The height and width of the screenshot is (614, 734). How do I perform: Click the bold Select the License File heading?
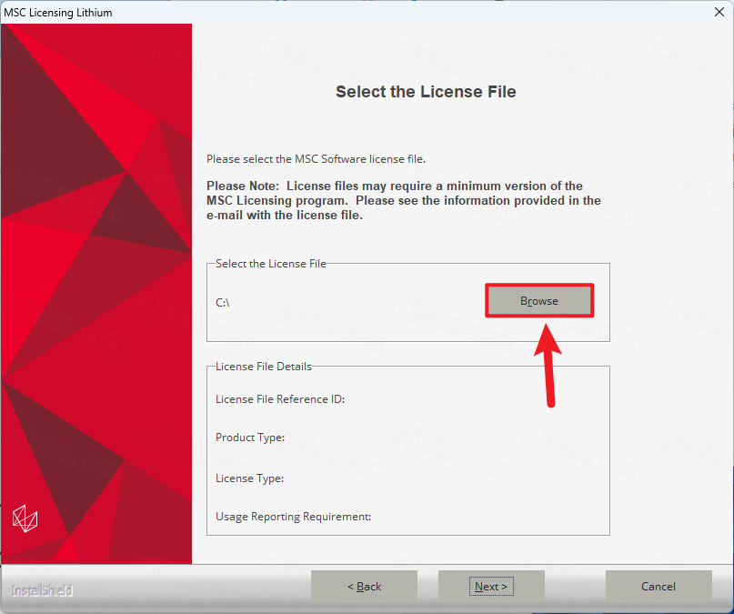(x=426, y=92)
